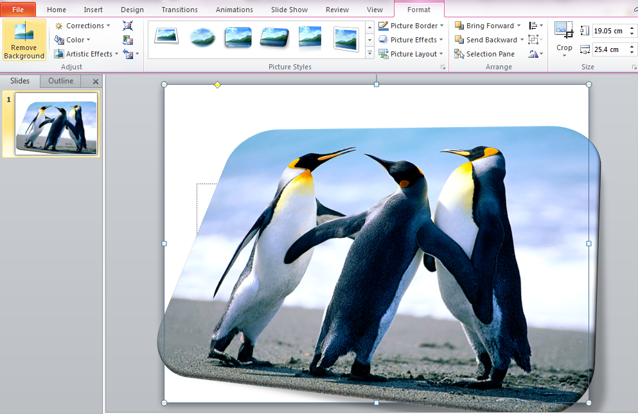
Task: Click the Change Picture icon
Action: 128,40
